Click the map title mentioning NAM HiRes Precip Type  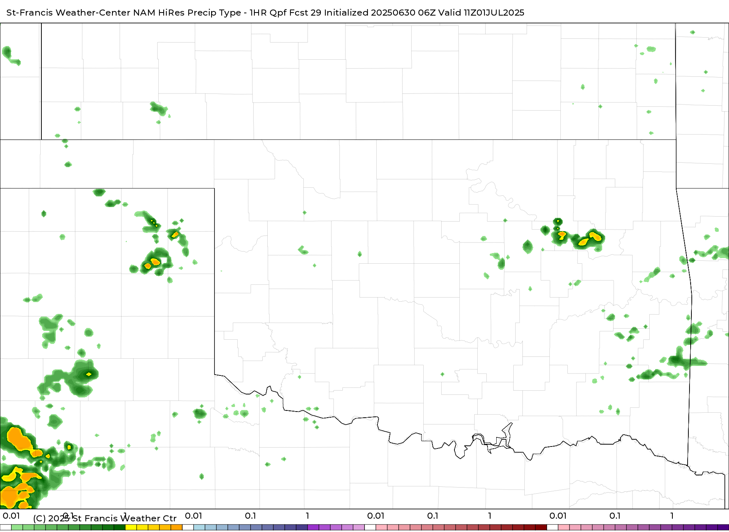[x=265, y=13]
